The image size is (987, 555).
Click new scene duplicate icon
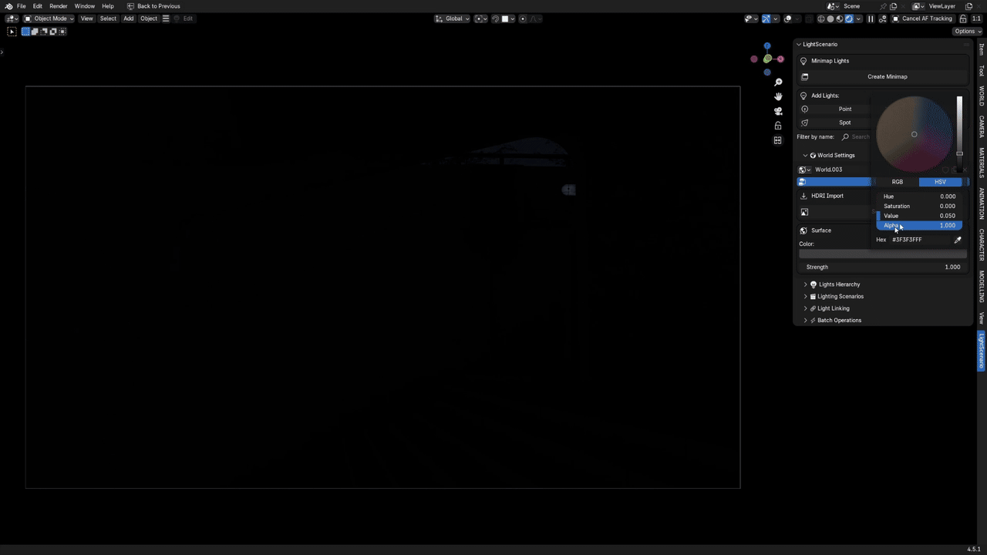click(894, 6)
